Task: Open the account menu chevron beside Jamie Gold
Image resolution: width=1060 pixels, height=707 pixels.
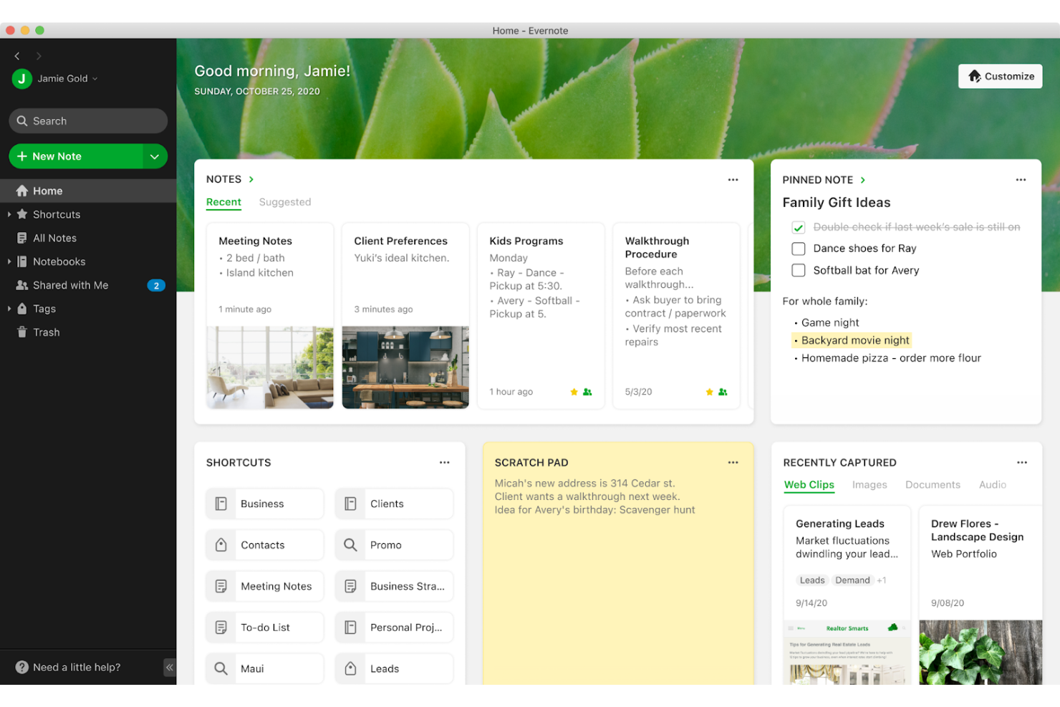Action: (x=95, y=79)
